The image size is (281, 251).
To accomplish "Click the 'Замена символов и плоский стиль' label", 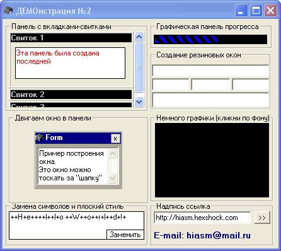I will coord(67,206).
